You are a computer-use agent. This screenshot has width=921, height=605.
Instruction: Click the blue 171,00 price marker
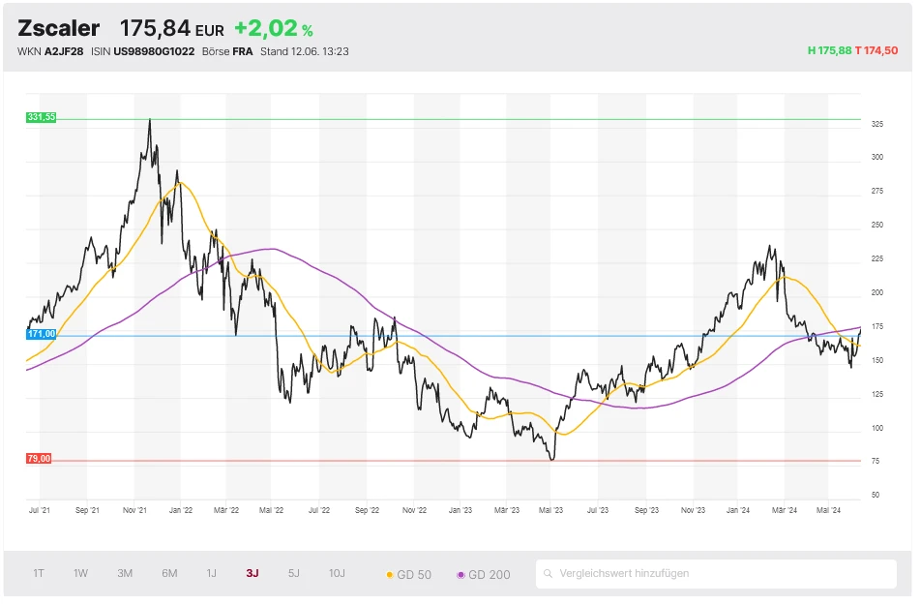tap(42, 334)
